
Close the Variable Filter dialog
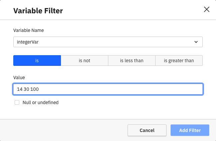tap(206, 9)
